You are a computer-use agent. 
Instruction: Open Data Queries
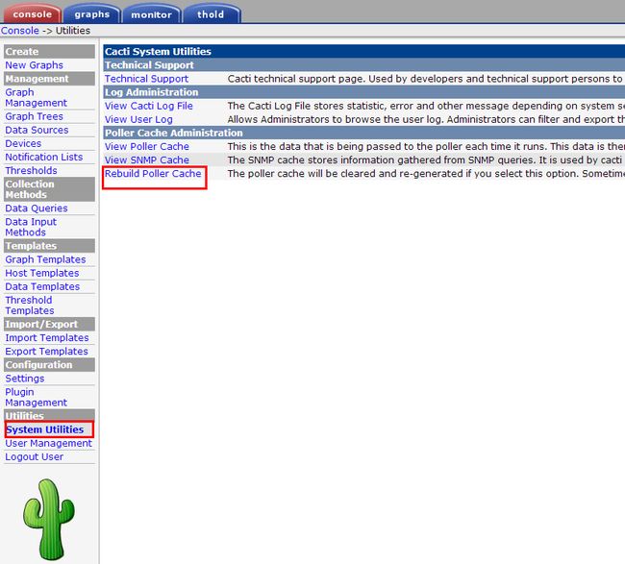[37, 208]
